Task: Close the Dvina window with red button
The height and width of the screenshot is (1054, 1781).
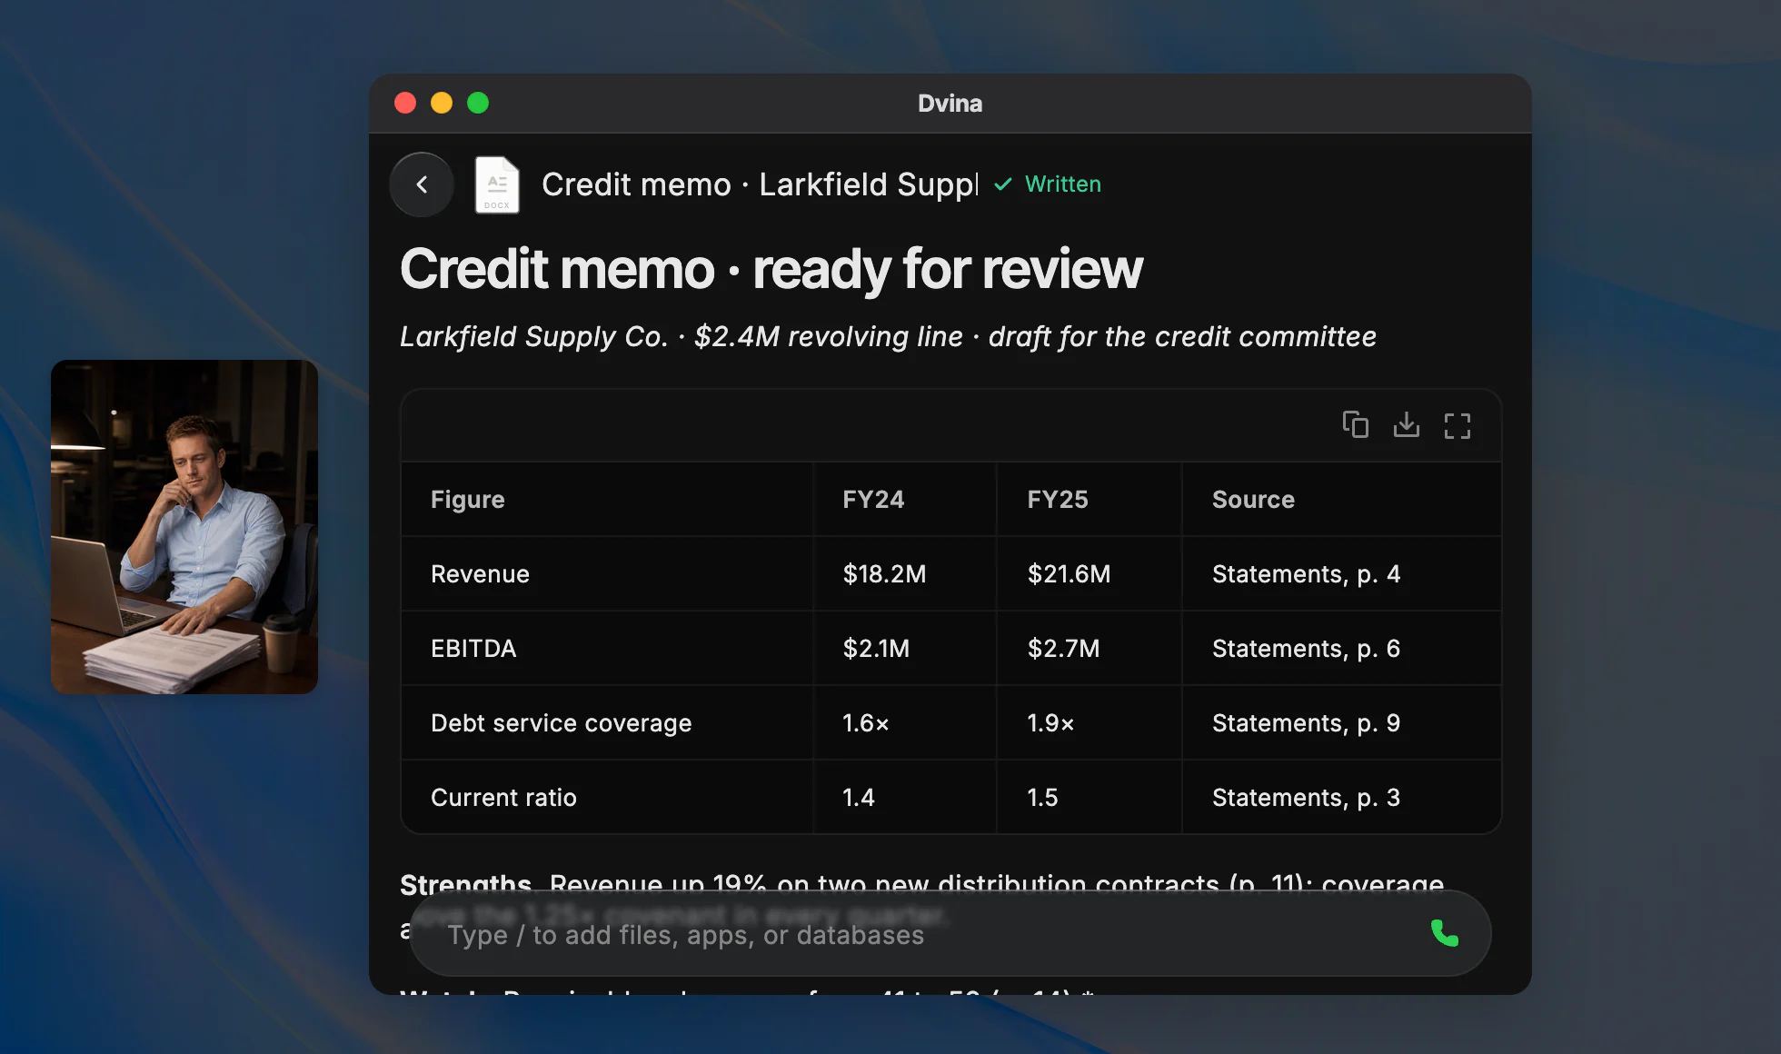Action: click(x=405, y=103)
